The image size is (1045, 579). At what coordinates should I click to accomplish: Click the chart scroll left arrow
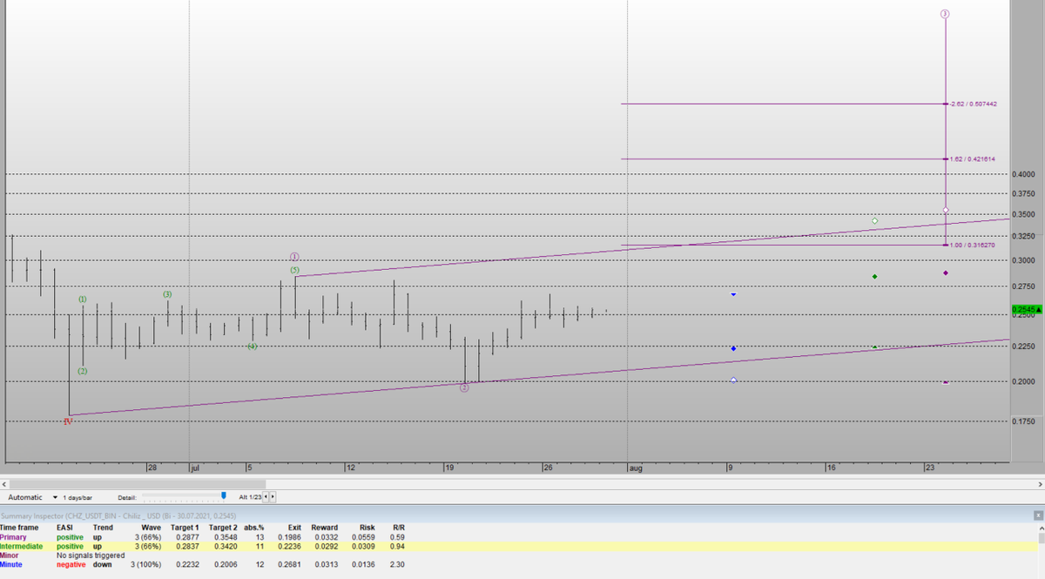coord(4,482)
